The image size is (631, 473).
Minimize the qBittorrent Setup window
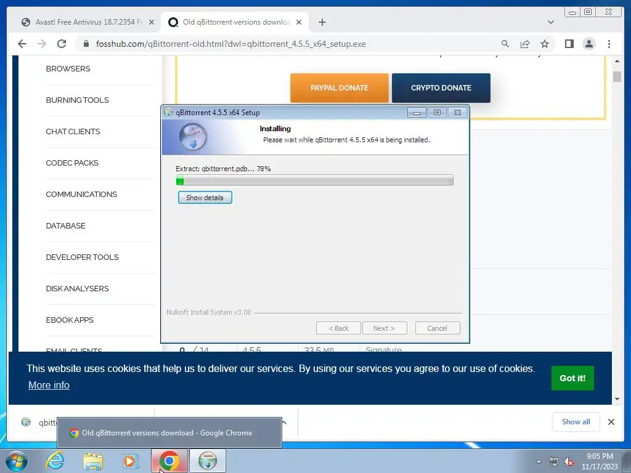pyautogui.click(x=417, y=113)
